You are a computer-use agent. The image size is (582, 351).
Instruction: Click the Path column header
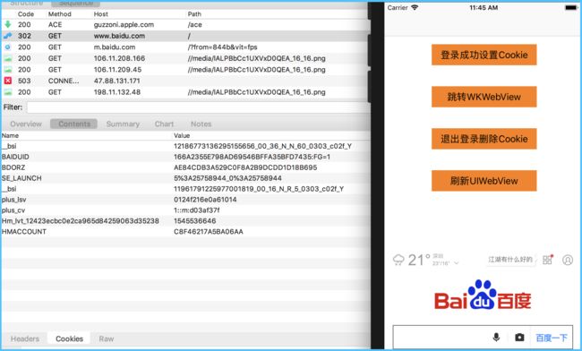(x=194, y=14)
